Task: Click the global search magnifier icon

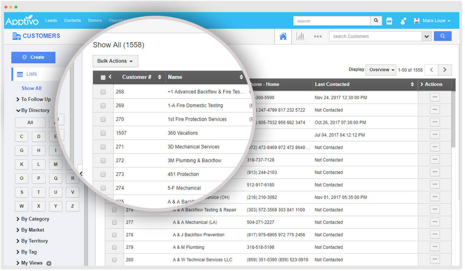Action: 376,21
